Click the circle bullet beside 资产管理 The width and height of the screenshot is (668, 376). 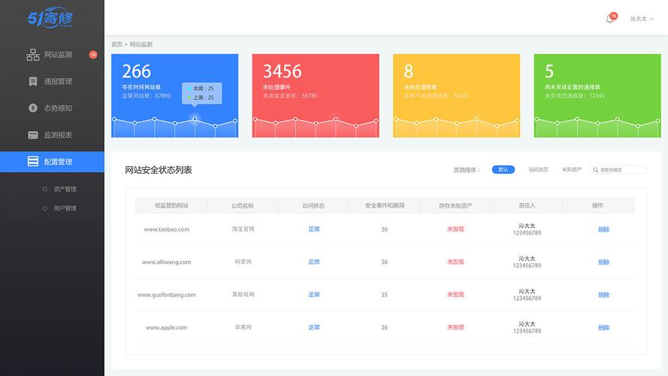coord(45,189)
